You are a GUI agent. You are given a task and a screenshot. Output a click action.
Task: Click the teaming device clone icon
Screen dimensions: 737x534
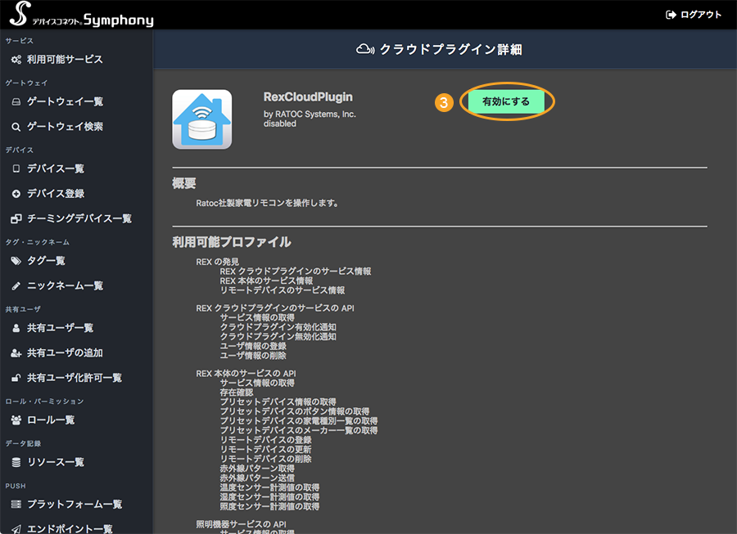16,218
